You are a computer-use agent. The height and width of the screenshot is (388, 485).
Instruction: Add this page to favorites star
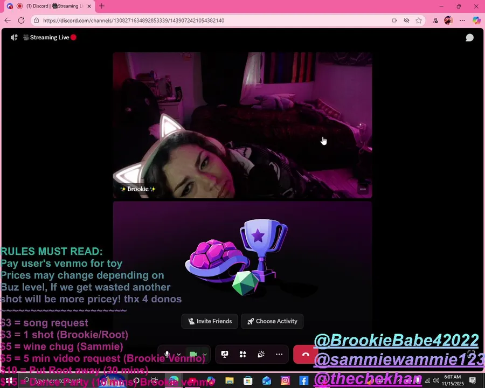(x=419, y=20)
